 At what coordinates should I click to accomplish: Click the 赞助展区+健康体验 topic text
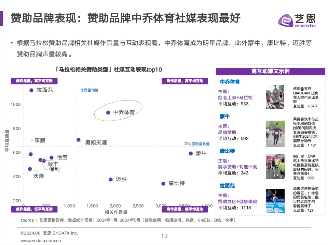(238, 202)
